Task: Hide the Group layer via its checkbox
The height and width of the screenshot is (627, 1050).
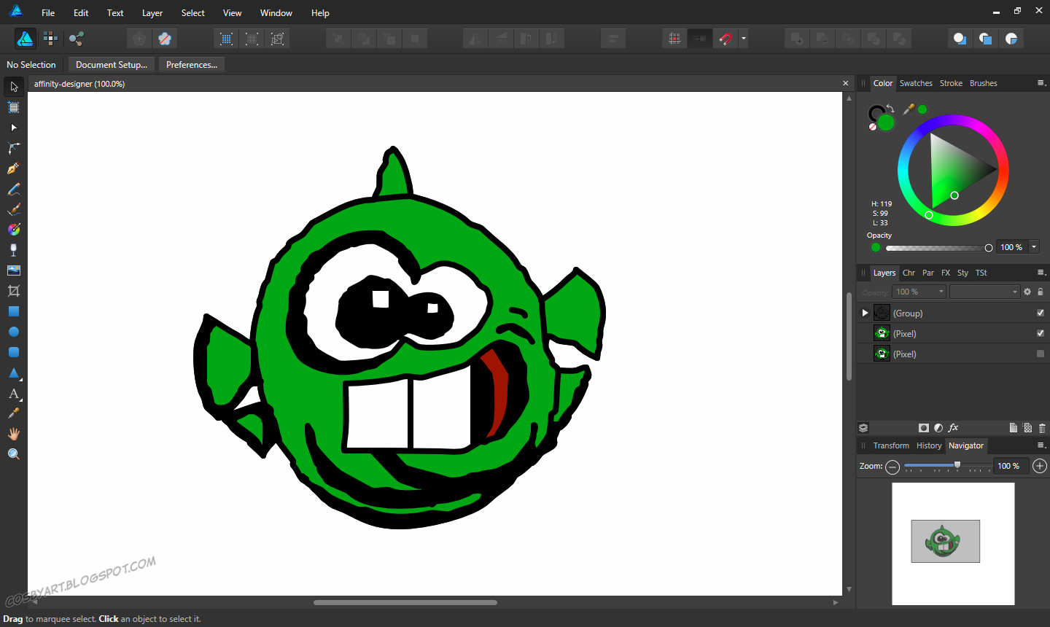Action: point(1041,313)
